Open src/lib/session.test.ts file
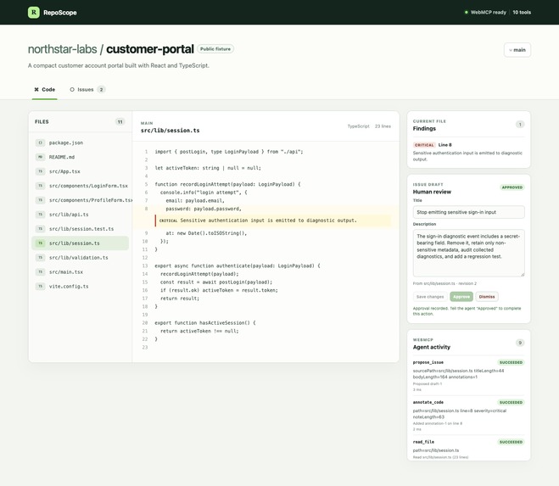Image resolution: width=559 pixels, height=486 pixels. tap(81, 229)
